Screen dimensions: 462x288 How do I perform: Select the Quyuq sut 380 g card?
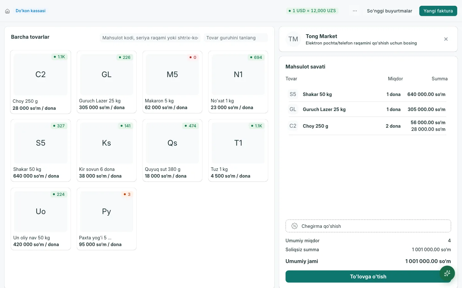172,150
